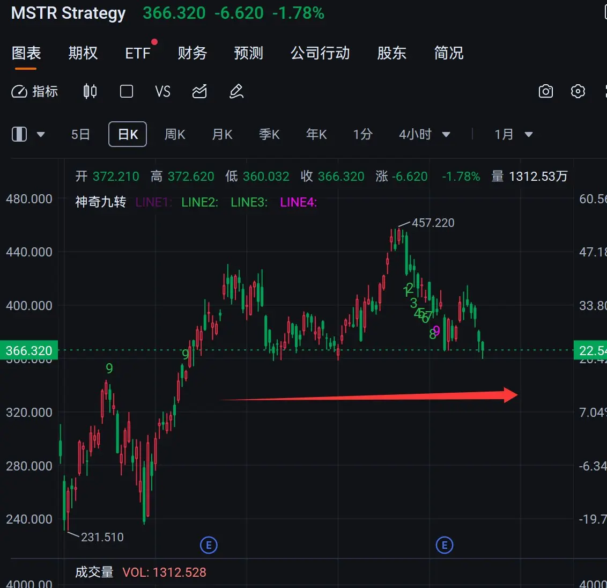Open the 指标 indicators panel
This screenshot has height=588, width=607.
(x=34, y=92)
